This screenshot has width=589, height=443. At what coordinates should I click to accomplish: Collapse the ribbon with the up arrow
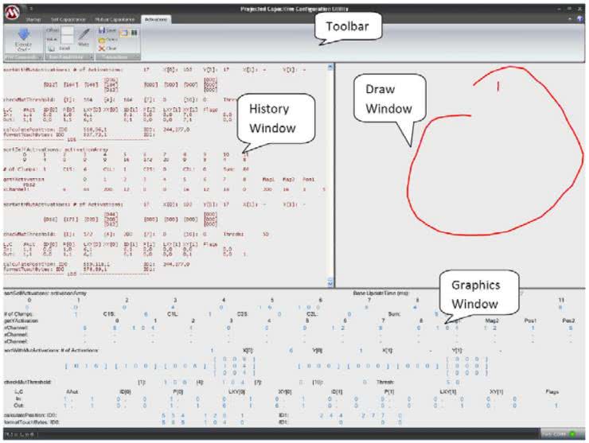(571, 17)
